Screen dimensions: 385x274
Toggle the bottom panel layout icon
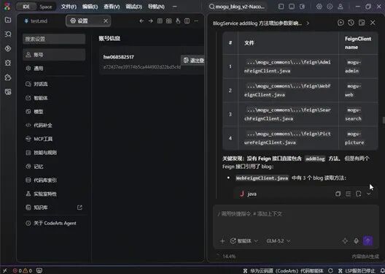coord(292,7)
